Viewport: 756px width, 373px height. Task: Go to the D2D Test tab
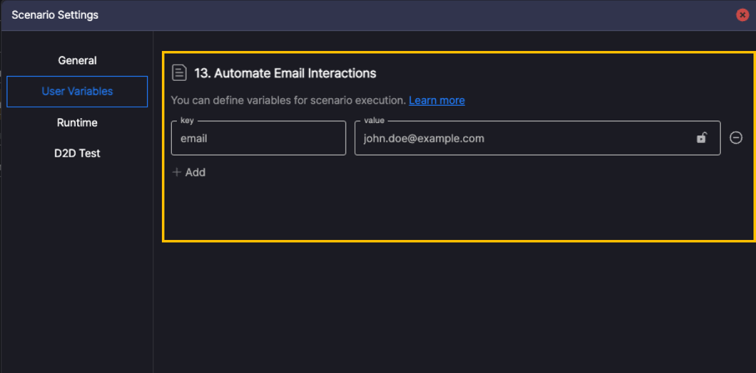click(77, 153)
